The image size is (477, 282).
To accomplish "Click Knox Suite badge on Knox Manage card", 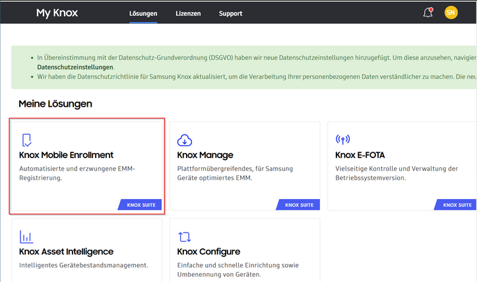I will [x=298, y=205].
